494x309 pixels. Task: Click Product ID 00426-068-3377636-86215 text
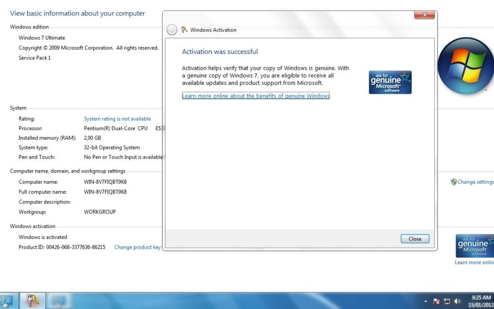(x=62, y=247)
